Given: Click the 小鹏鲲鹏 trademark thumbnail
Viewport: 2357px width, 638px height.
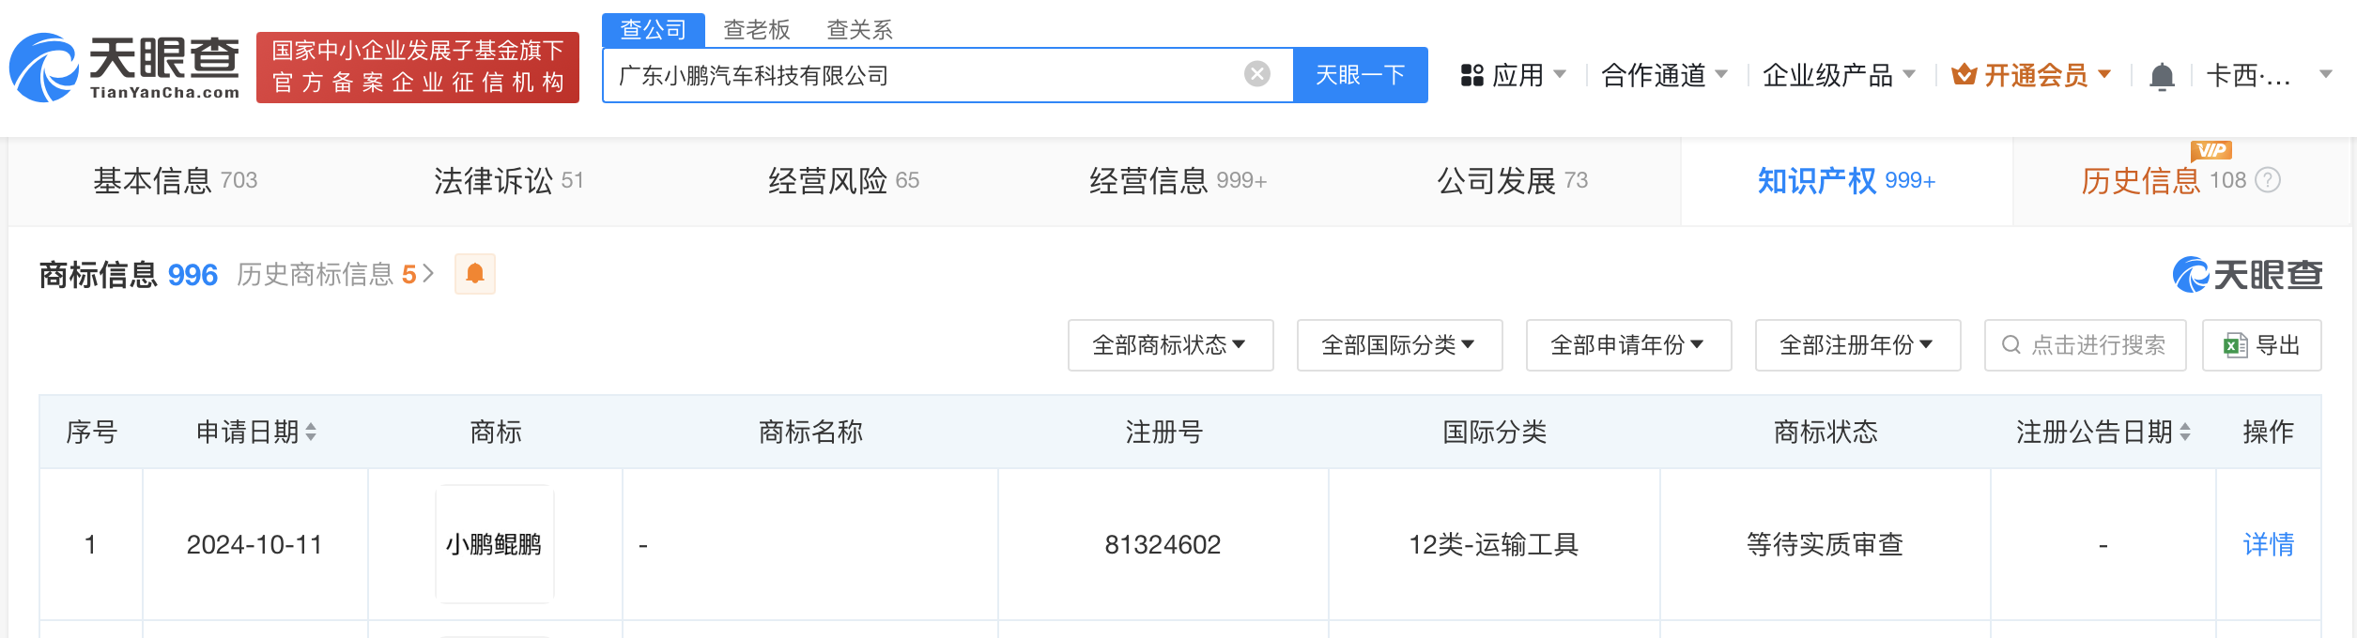Looking at the screenshot, I should [x=494, y=544].
